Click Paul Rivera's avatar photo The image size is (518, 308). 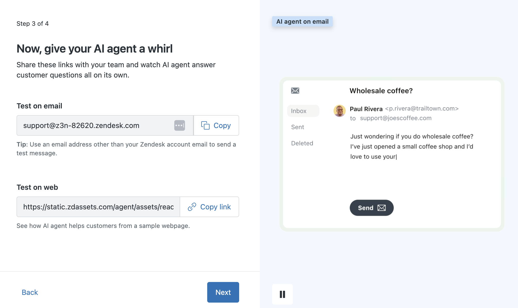point(339,111)
